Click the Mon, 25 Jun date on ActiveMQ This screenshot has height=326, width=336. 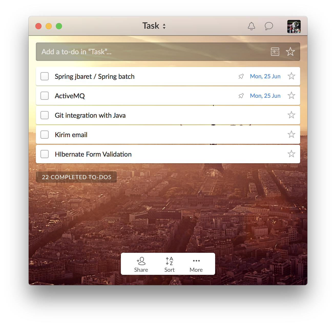pos(265,96)
